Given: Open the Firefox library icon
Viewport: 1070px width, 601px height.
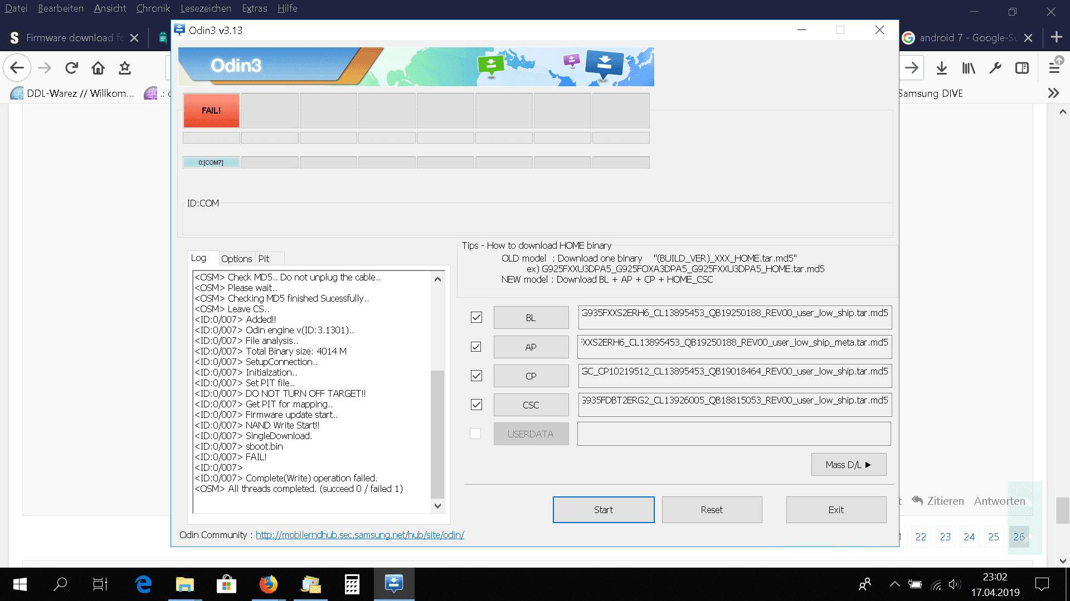Looking at the screenshot, I should tap(969, 68).
